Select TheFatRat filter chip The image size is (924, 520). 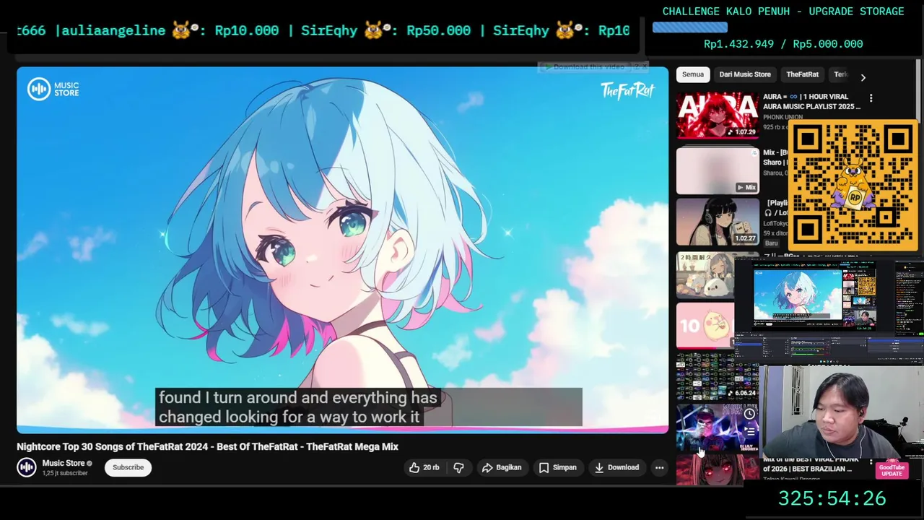point(802,74)
